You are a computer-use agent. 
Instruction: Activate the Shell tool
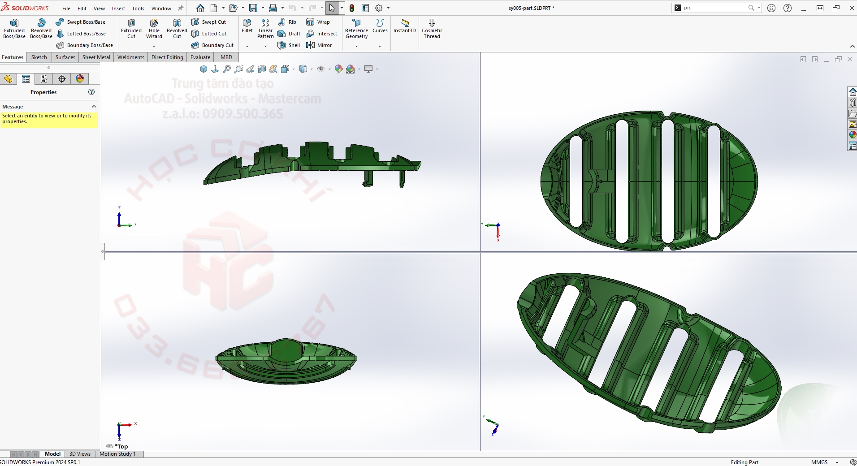pos(289,45)
